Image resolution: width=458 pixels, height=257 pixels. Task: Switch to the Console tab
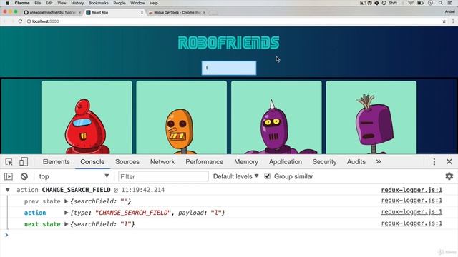pos(92,162)
